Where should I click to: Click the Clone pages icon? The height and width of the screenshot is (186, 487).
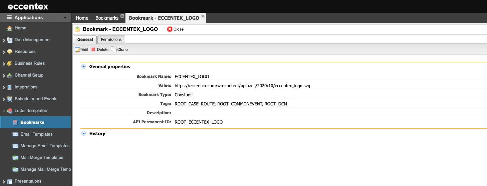click(114, 49)
